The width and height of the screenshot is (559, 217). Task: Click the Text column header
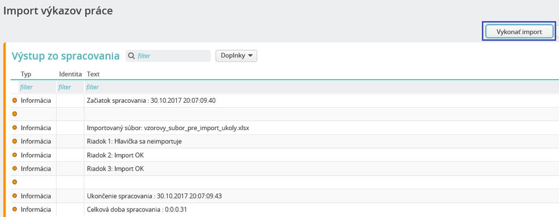(93, 74)
